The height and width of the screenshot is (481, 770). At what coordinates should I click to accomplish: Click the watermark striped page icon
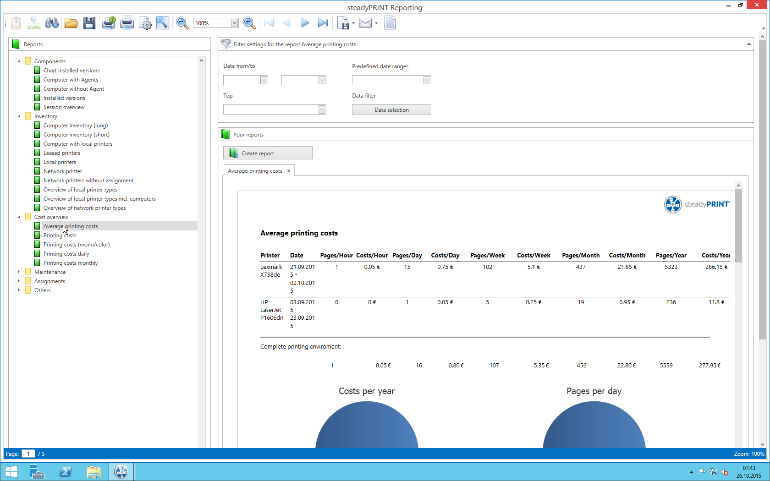(x=390, y=23)
